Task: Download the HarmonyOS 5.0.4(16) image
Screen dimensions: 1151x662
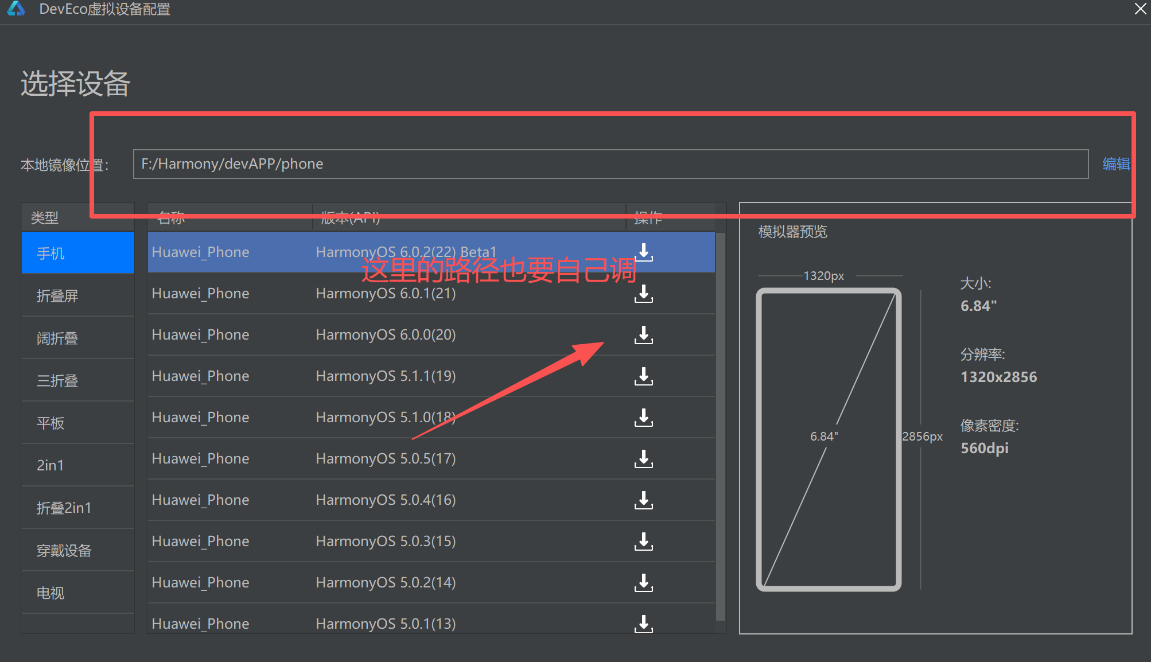Action: 643,500
